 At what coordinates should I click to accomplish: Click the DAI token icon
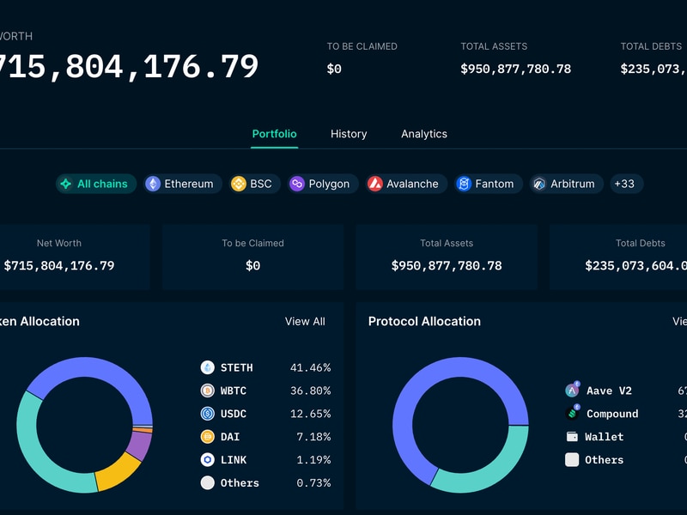pos(207,437)
